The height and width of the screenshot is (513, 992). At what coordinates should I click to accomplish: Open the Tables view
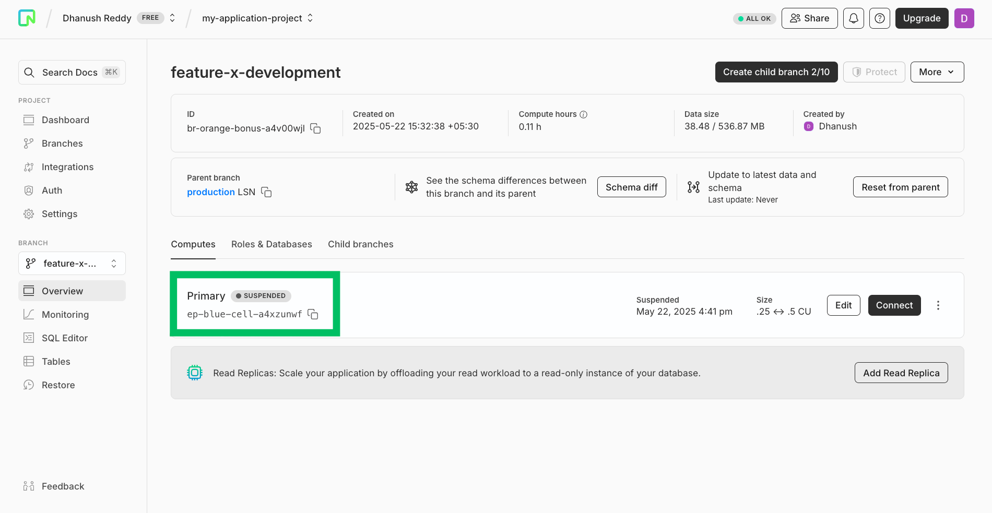tap(56, 361)
